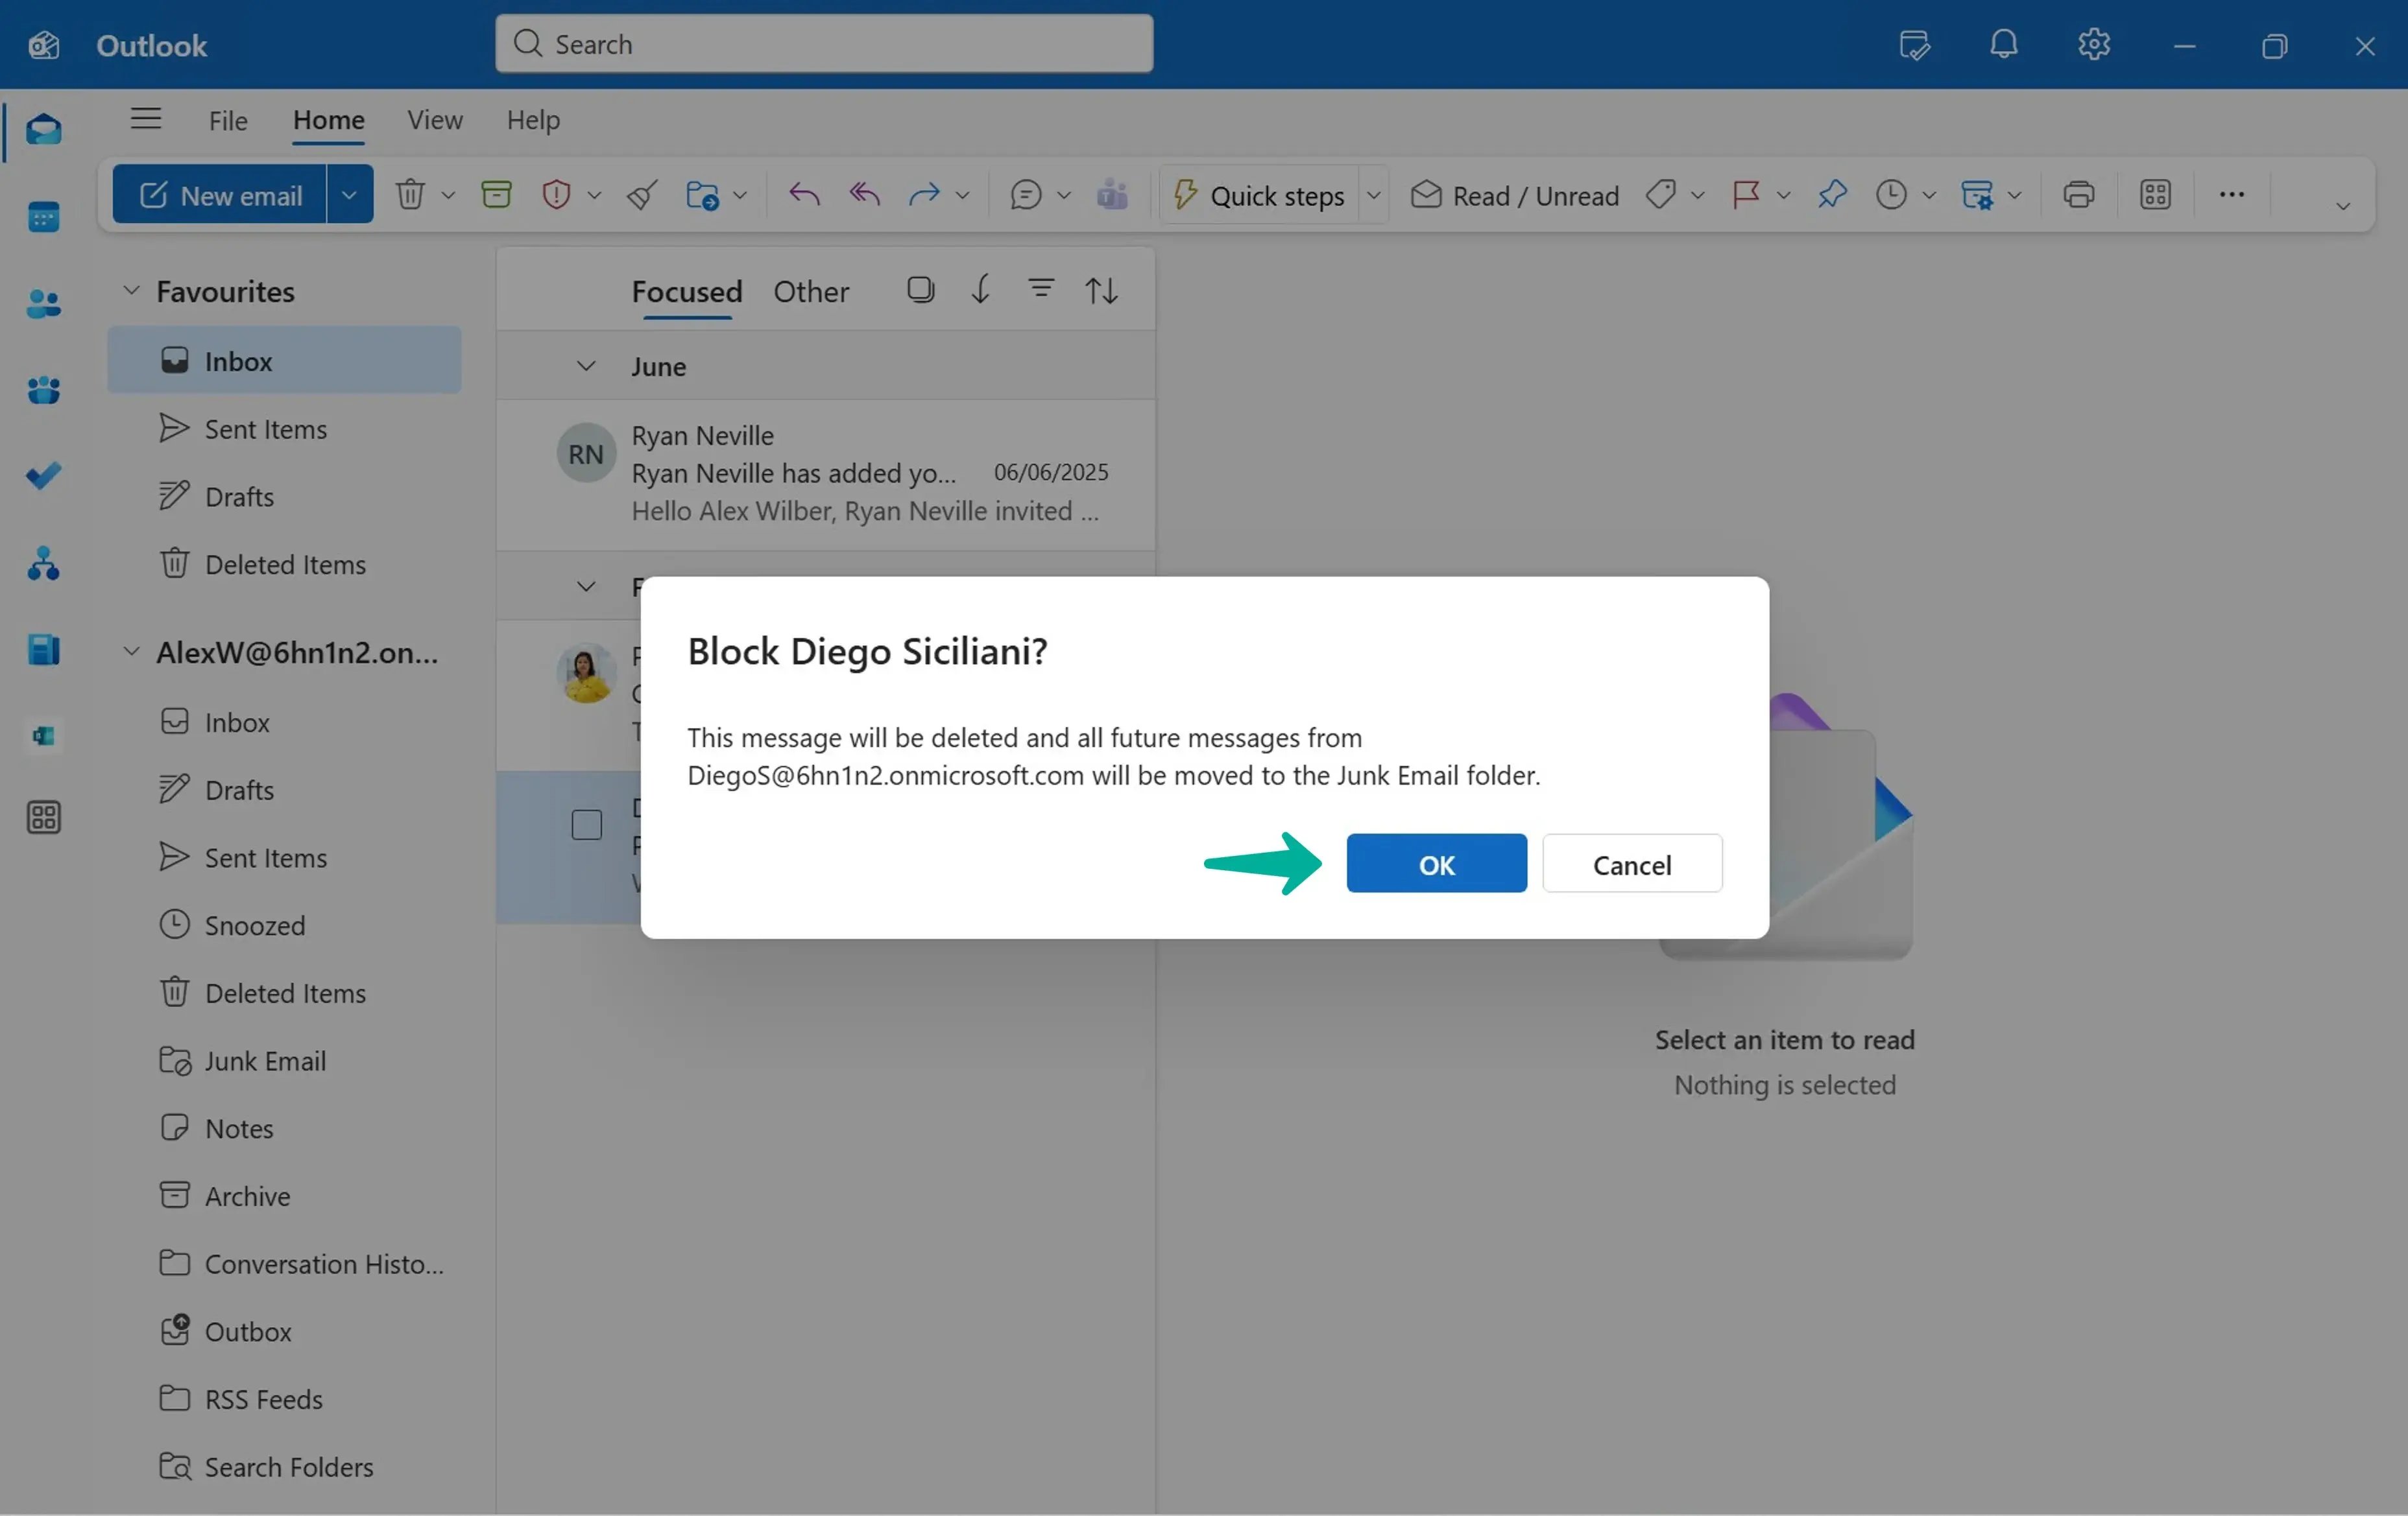This screenshot has width=2408, height=1516.
Task: Open the People app icon
Action: pos(44,304)
